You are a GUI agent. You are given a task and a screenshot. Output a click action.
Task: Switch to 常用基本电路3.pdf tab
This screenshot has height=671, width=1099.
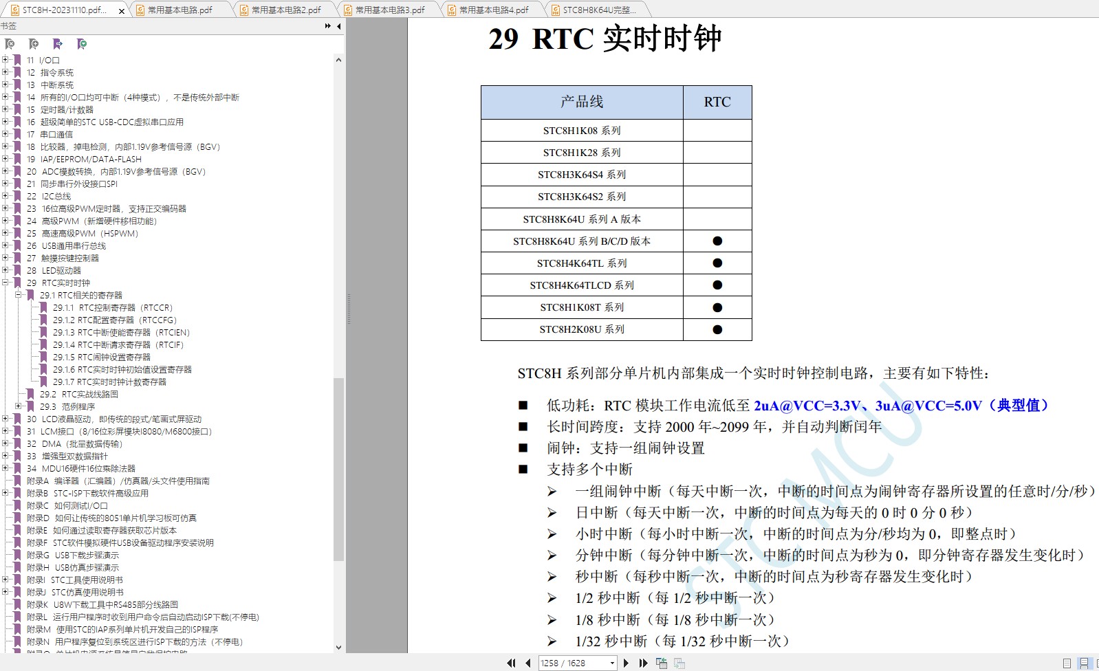pos(390,10)
